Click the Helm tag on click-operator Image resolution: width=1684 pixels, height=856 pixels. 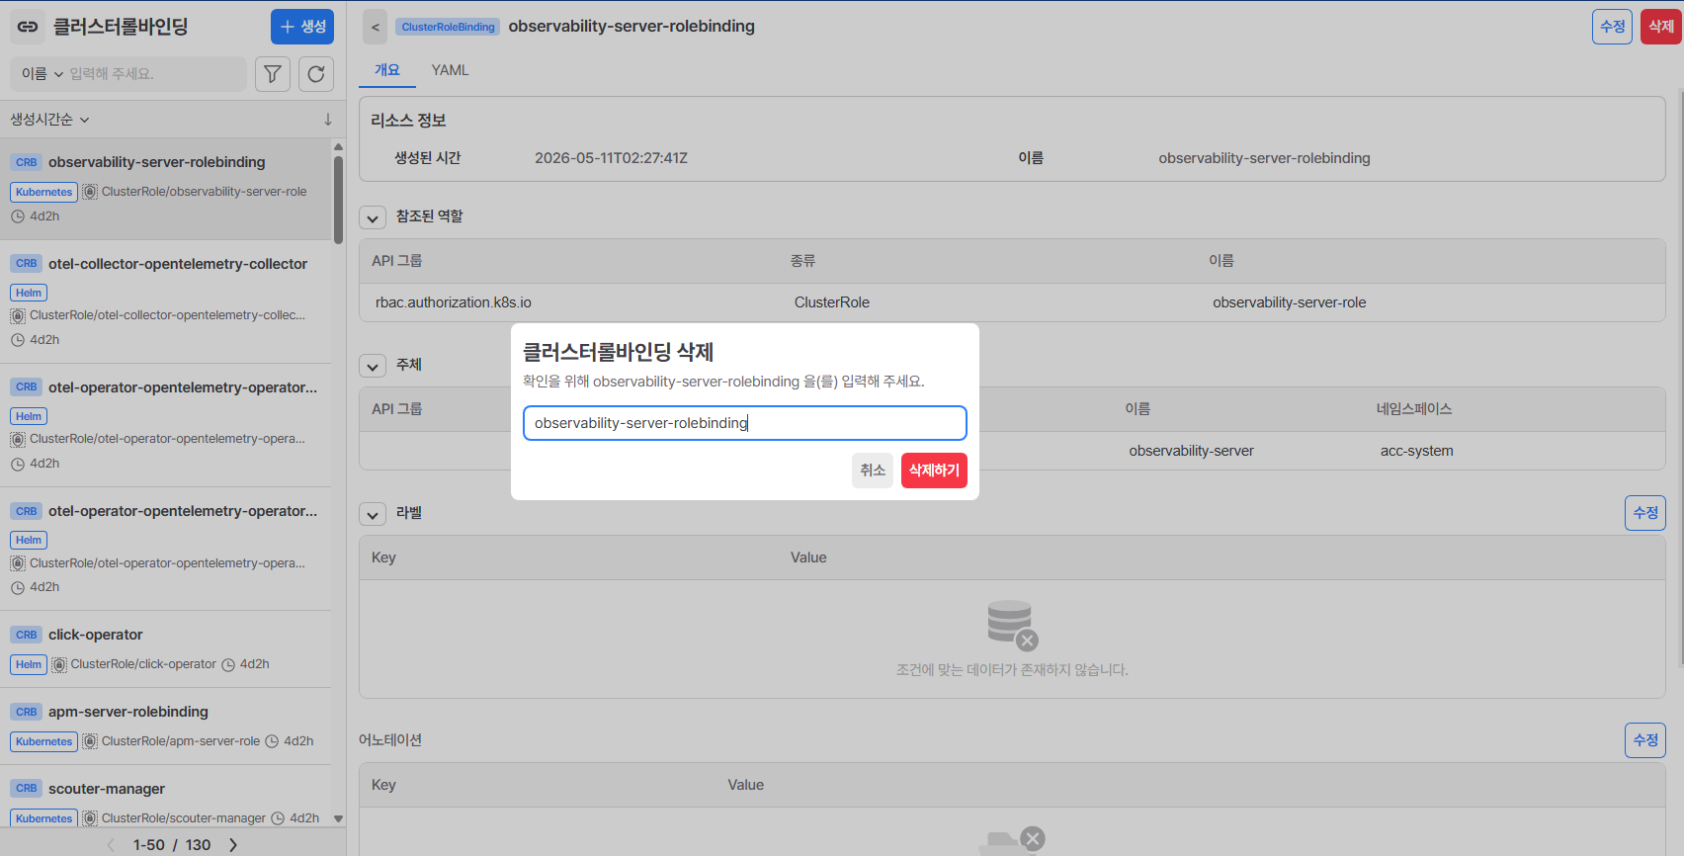[x=29, y=664]
